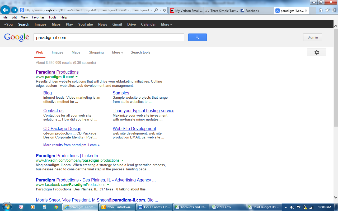
Task: Open +You in the Google bar
Action: (x=8, y=24)
